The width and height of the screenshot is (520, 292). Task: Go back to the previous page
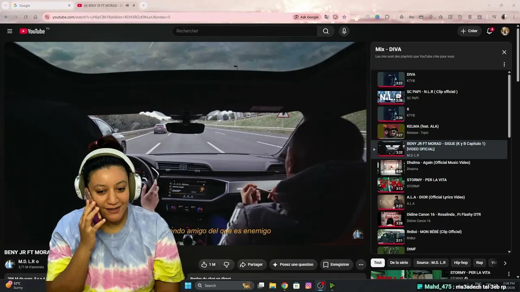click(6, 17)
